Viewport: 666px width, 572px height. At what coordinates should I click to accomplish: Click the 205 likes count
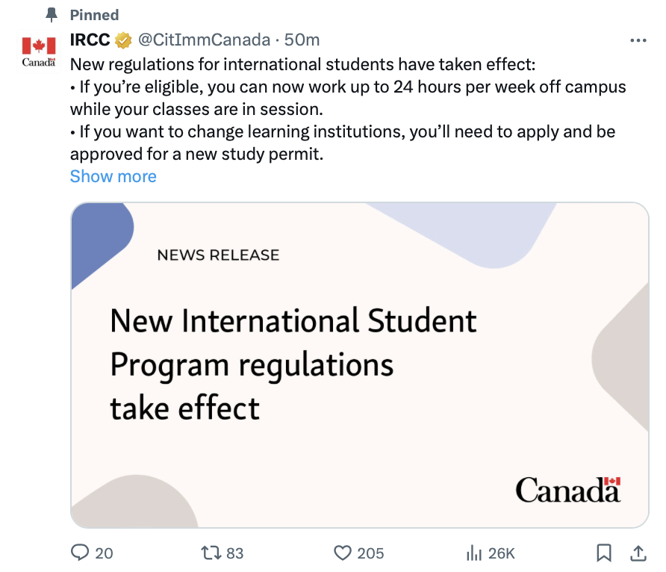[x=370, y=553]
